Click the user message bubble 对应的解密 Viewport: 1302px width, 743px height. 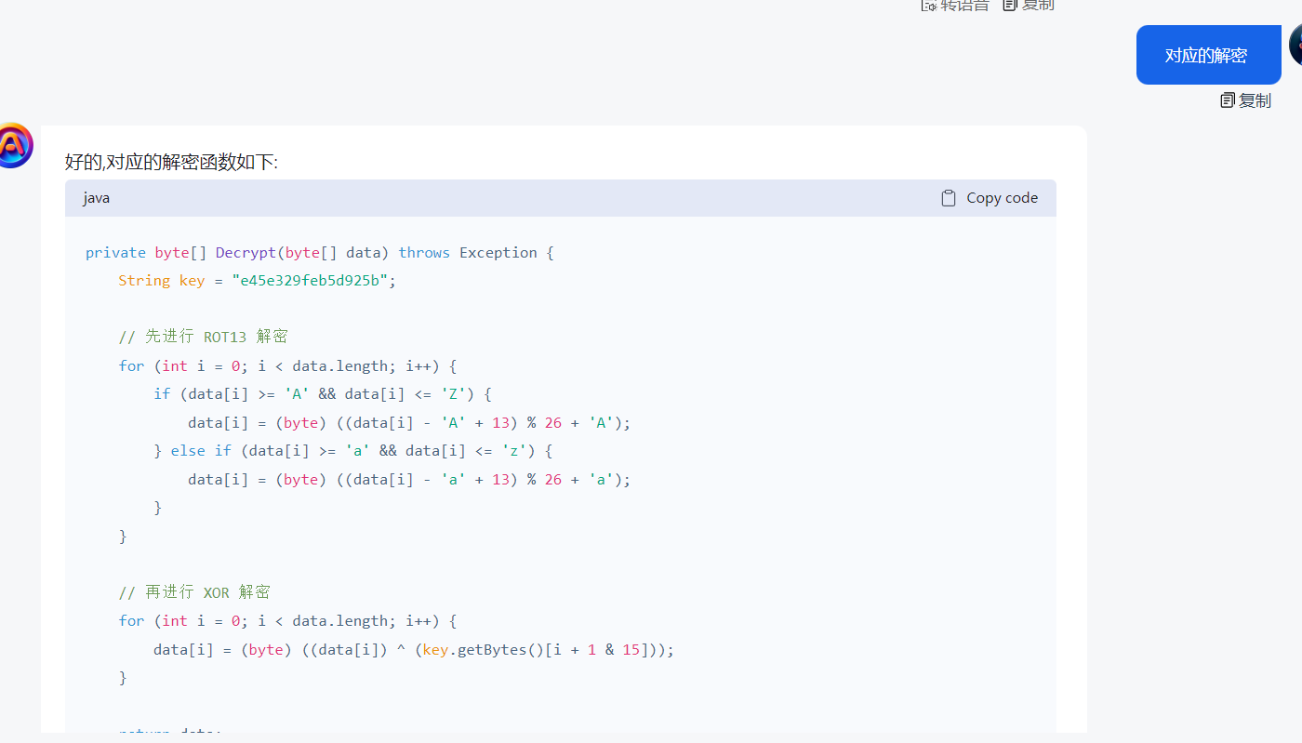tap(1208, 55)
